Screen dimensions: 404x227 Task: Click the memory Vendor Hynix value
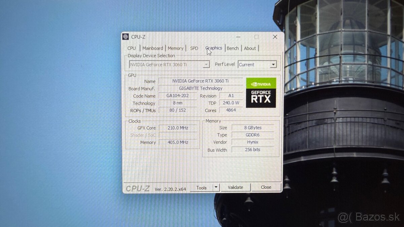coord(253,142)
